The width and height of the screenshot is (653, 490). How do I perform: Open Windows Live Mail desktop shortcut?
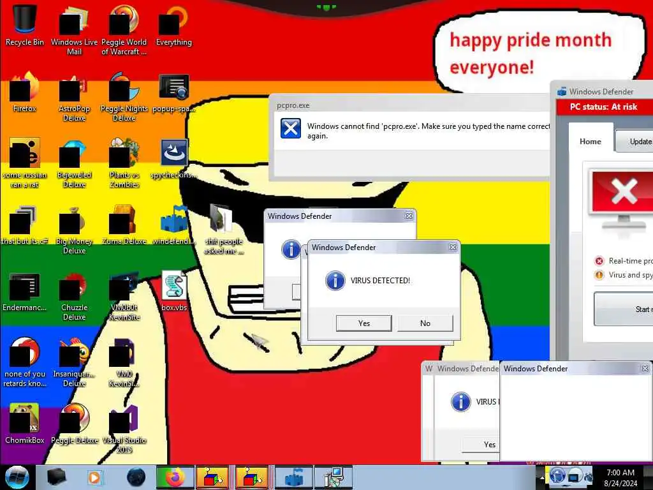[x=74, y=30]
